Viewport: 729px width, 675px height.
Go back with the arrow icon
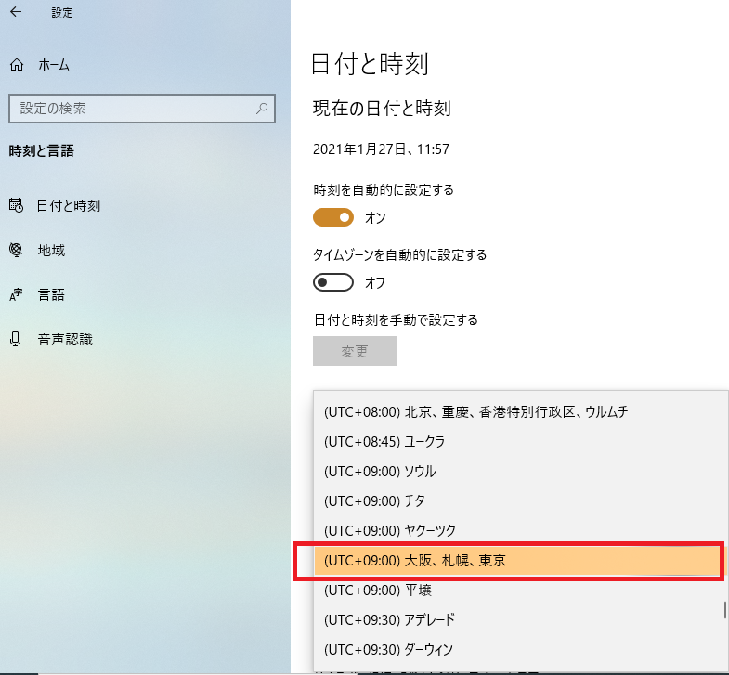(x=16, y=12)
